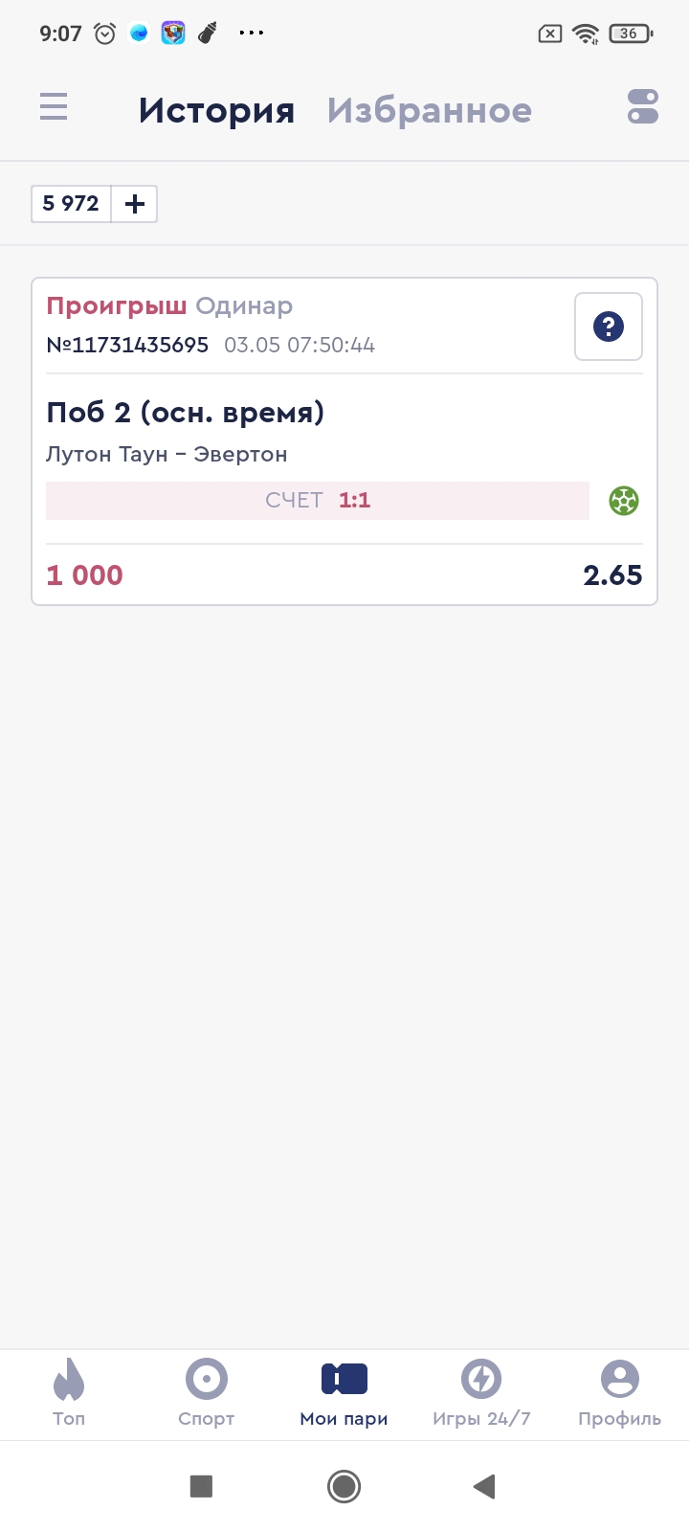Tap the СЧЕТ 1:1 score bar

[x=318, y=501]
